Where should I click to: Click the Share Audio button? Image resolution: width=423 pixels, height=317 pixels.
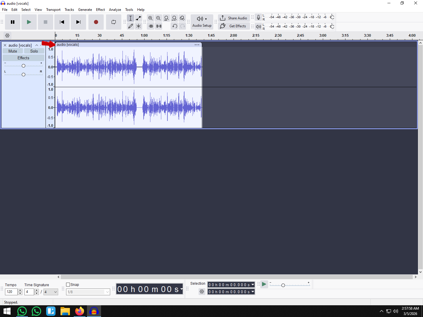click(x=234, y=18)
